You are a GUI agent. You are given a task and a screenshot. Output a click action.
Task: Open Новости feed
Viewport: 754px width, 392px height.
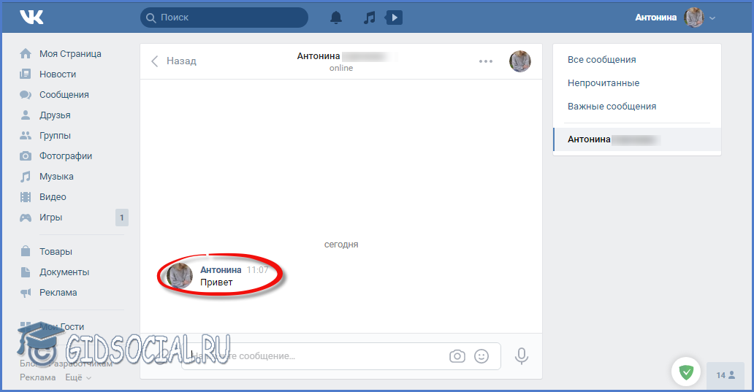point(58,74)
